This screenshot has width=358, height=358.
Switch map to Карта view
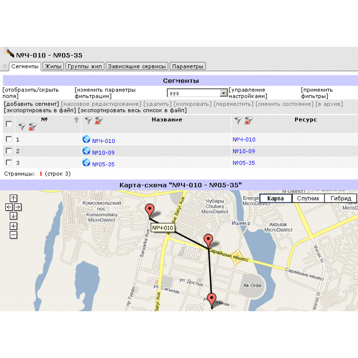tap(276, 198)
